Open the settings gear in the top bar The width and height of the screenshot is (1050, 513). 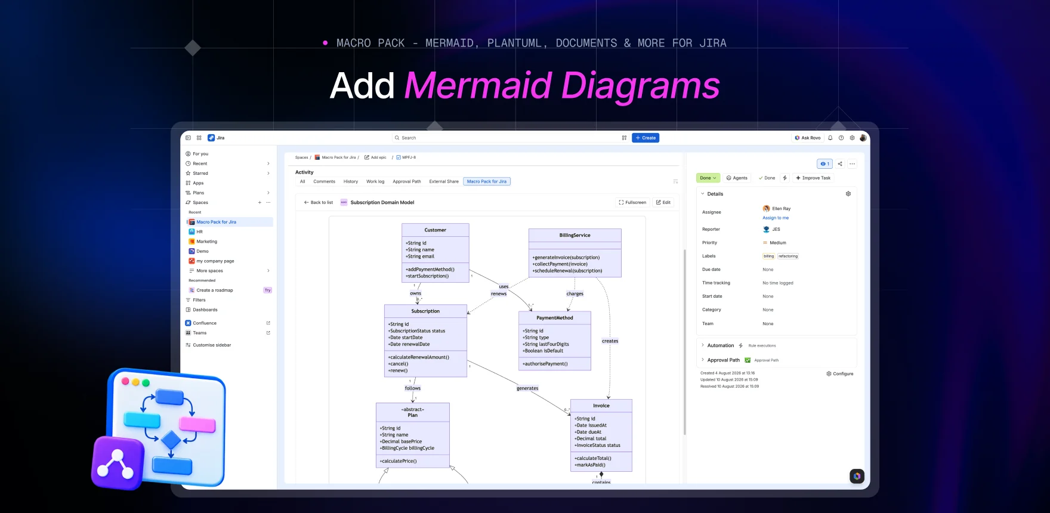pyautogui.click(x=852, y=138)
